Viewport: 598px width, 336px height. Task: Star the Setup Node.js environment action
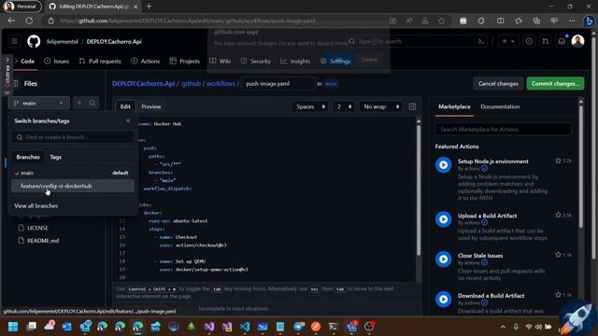pyautogui.click(x=559, y=161)
